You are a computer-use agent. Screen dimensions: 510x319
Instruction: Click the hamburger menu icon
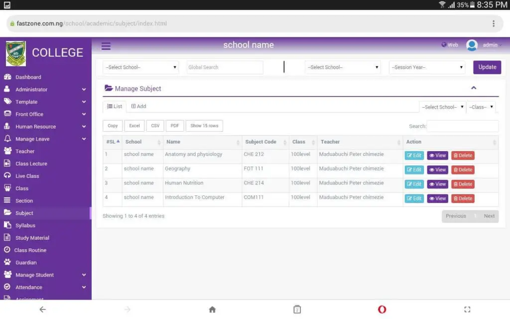click(x=106, y=46)
